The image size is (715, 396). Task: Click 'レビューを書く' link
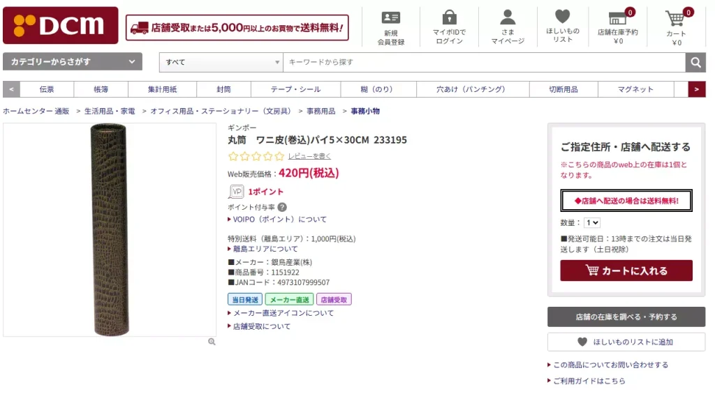pos(309,156)
